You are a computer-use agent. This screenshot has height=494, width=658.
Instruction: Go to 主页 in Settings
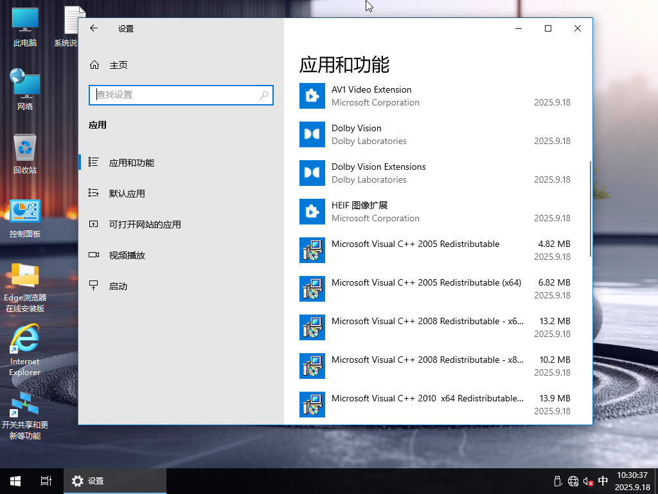coord(181,65)
